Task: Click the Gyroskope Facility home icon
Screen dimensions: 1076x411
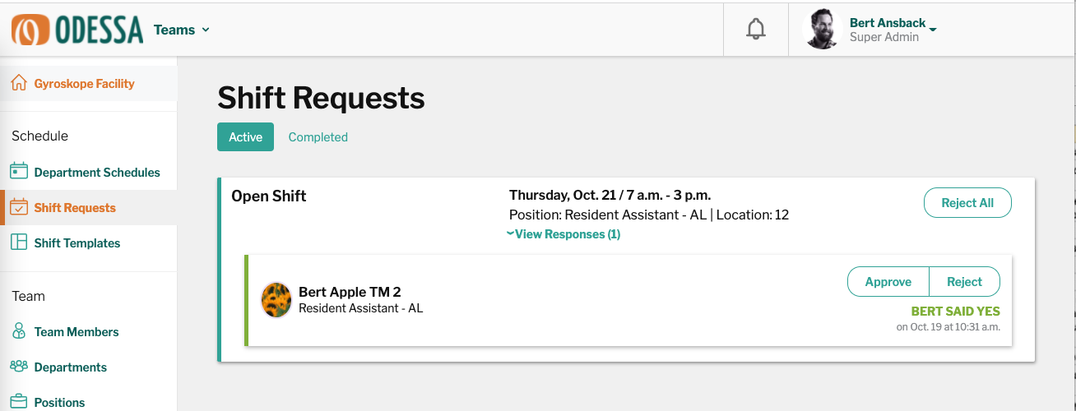Action: pos(19,83)
